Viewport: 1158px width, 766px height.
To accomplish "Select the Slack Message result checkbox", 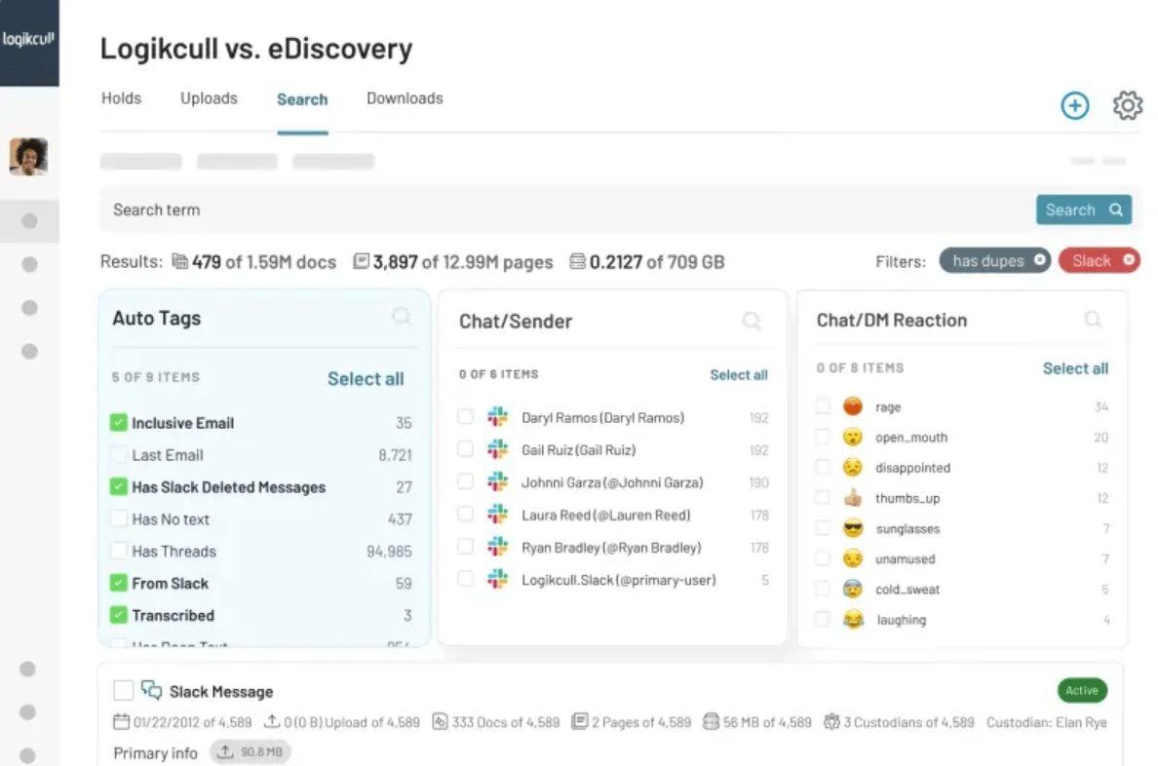I will (124, 691).
